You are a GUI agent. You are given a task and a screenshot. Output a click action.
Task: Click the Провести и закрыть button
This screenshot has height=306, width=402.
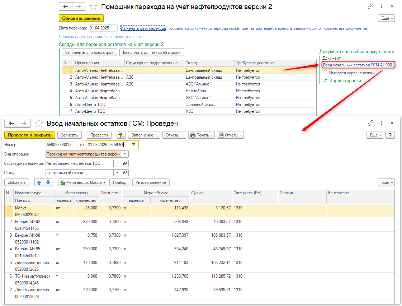[x=30, y=135]
